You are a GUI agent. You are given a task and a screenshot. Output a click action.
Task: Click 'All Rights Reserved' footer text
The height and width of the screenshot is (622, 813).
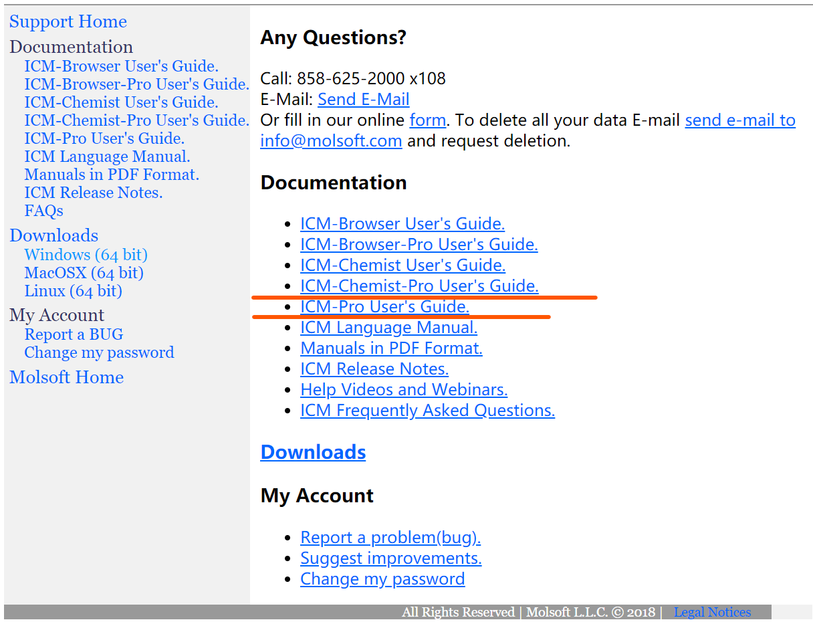point(458,612)
